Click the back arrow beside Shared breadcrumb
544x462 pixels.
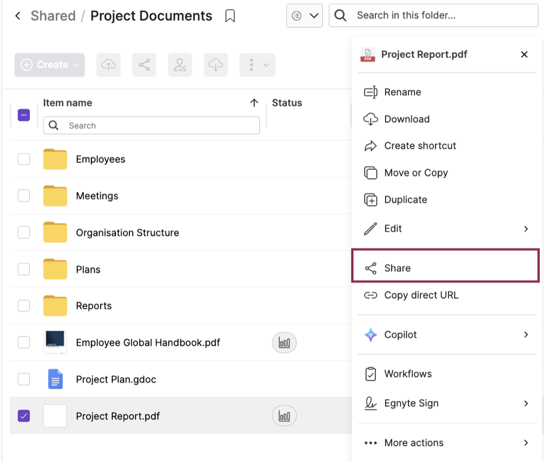(17, 16)
